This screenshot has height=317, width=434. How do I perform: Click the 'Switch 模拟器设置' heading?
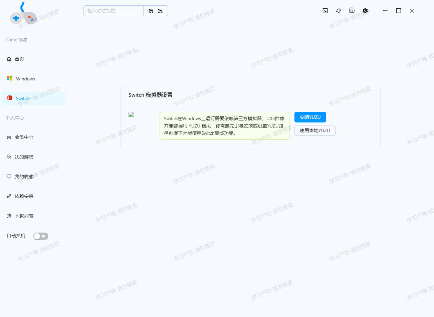coord(151,95)
